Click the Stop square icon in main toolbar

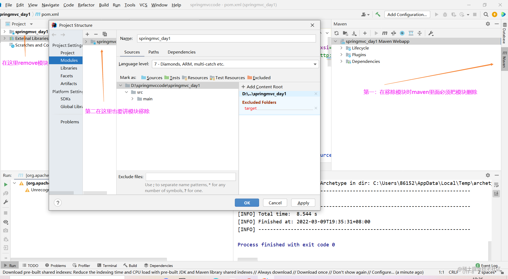click(475, 14)
